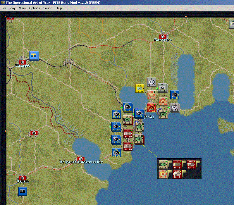Select the yellow division unit 13-18
Screen dimensions: 234x205
coord(140,88)
